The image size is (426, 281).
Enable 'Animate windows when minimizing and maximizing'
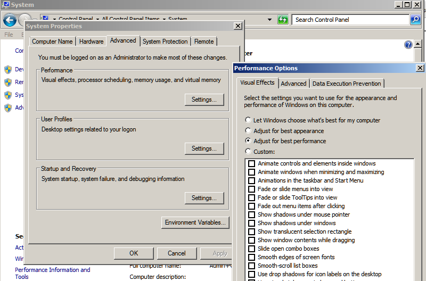click(251, 172)
